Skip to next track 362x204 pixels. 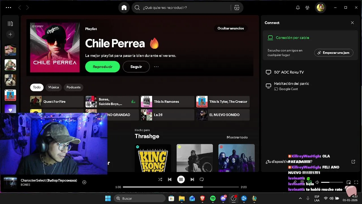tap(192, 179)
